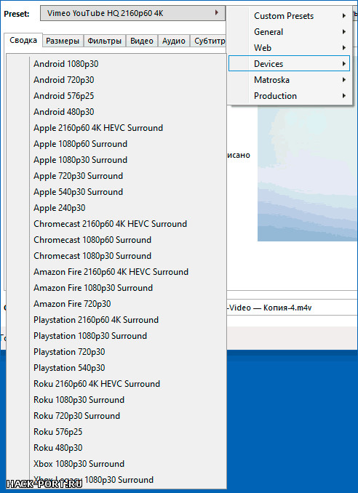Open the Фильтры tab

tap(105, 41)
